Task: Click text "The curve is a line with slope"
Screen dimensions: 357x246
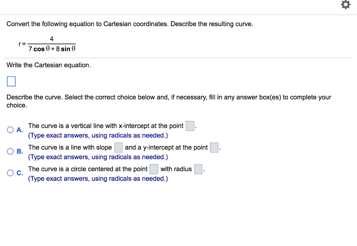Action: (70, 147)
